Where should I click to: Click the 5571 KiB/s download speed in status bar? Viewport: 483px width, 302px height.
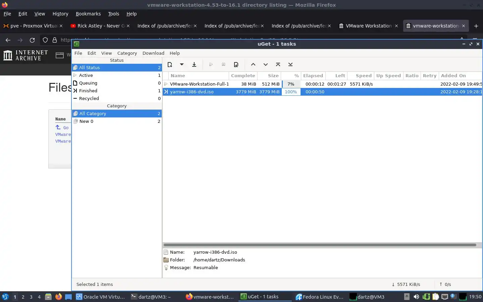(406, 284)
